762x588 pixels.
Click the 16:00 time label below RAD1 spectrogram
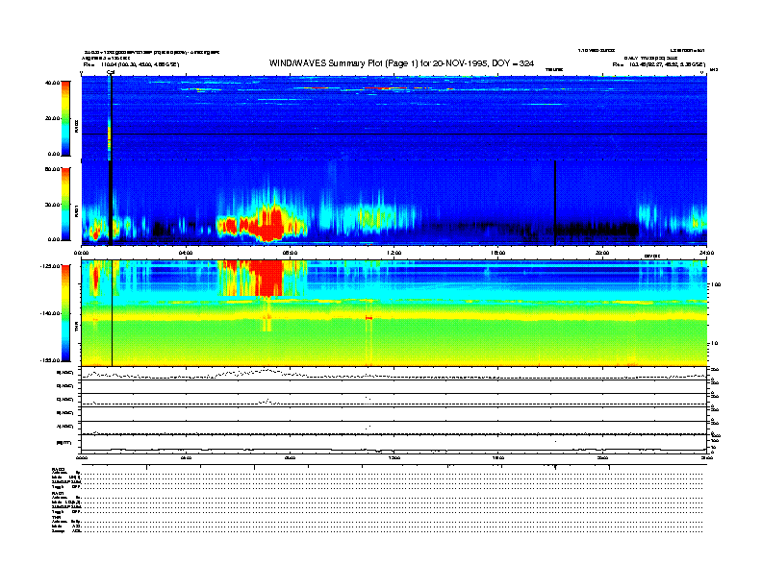click(x=498, y=253)
